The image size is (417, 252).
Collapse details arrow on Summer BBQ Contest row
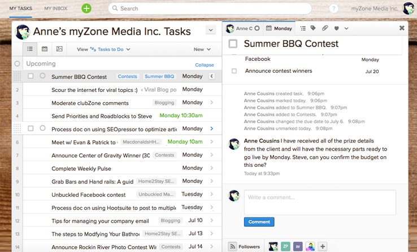point(212,77)
